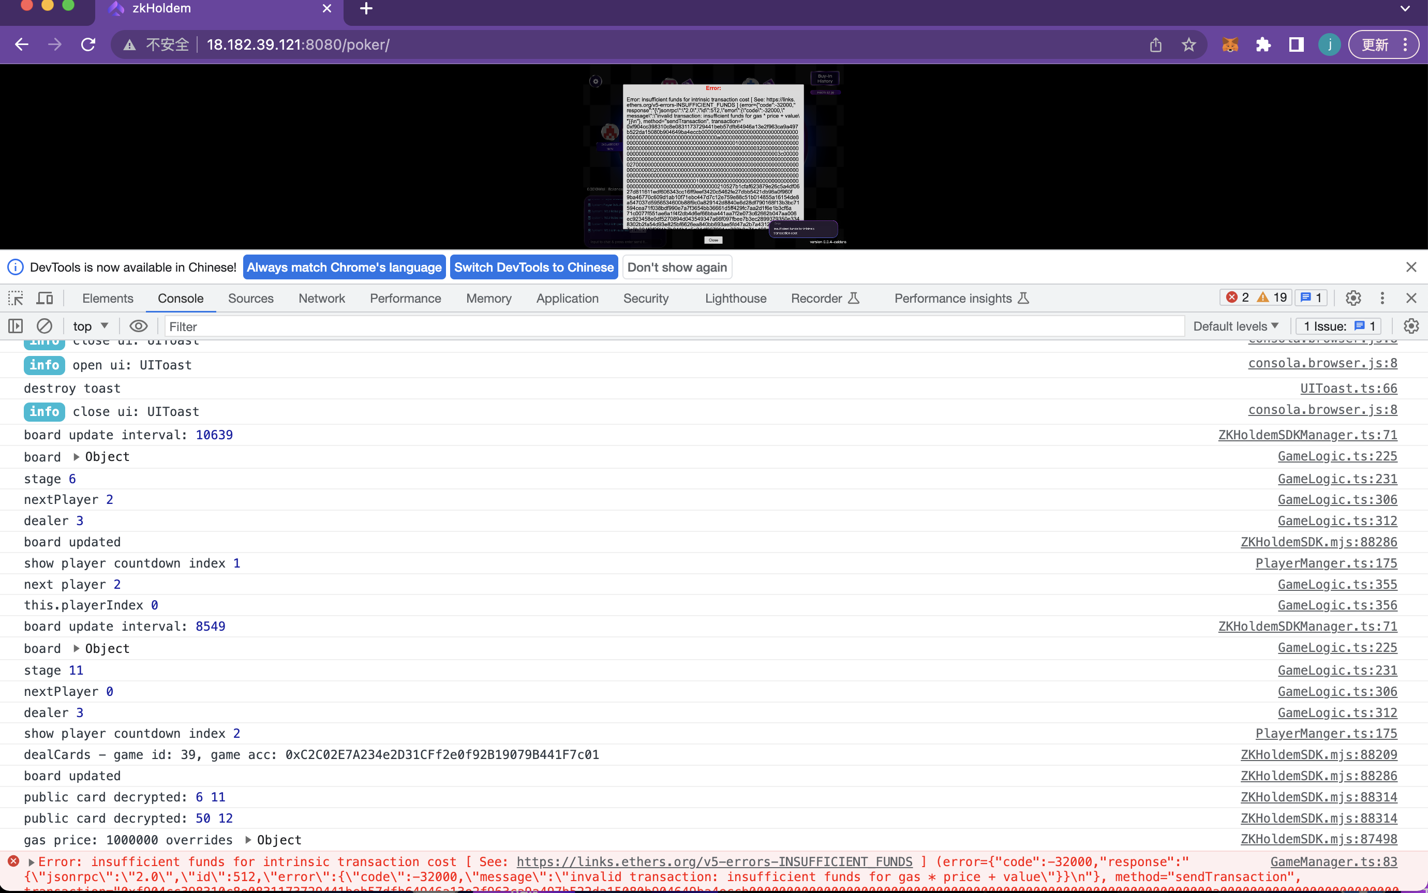Viewport: 1428px width, 893px height.
Task: Click the DevTools settings gear icon
Action: (1354, 297)
